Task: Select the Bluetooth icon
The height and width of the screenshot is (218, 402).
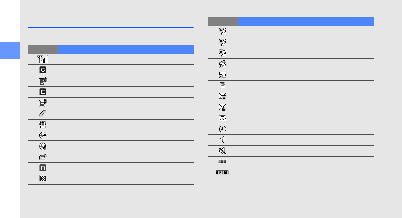Action: (x=43, y=178)
